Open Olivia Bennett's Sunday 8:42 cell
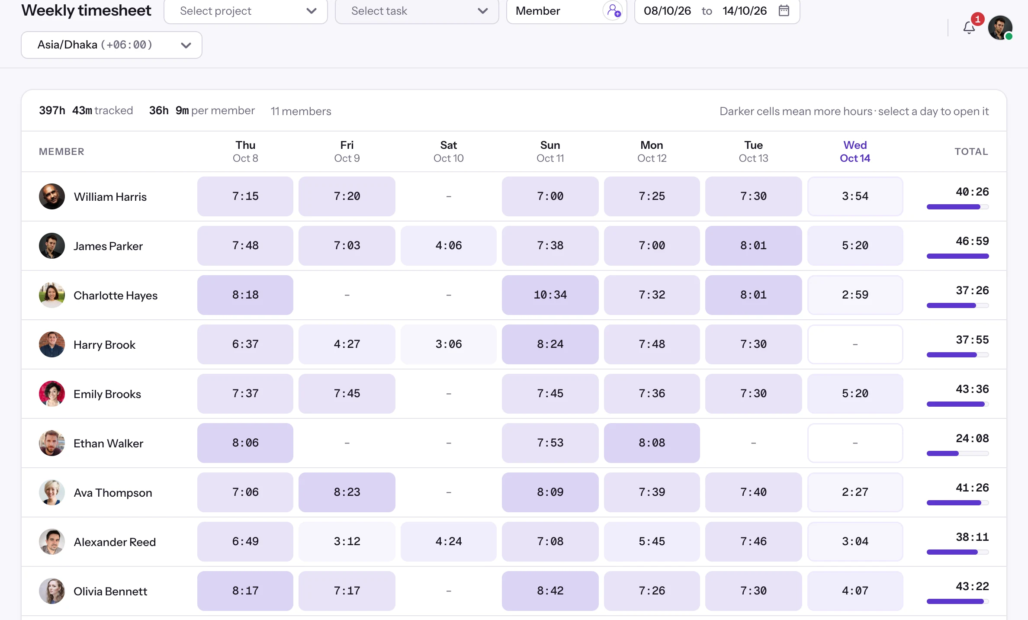Image resolution: width=1028 pixels, height=620 pixels. pos(550,591)
